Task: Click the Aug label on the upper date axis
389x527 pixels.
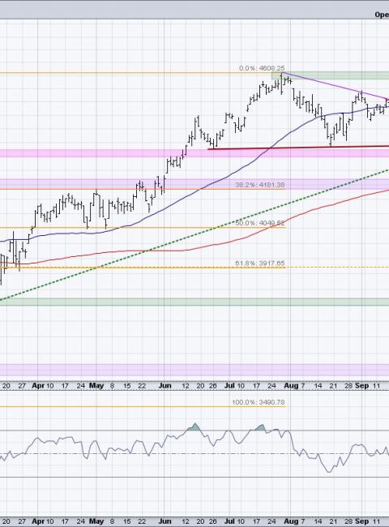Action: tap(291, 386)
